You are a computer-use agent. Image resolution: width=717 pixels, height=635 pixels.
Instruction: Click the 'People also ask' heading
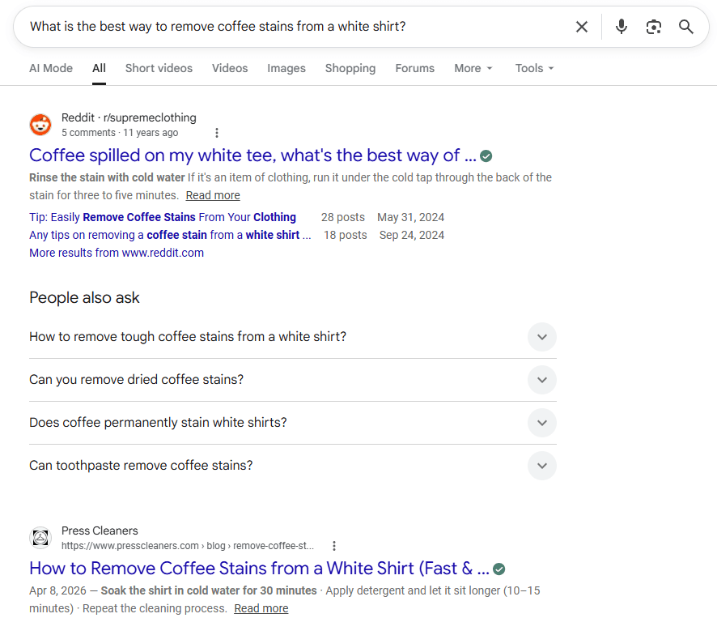click(x=84, y=297)
